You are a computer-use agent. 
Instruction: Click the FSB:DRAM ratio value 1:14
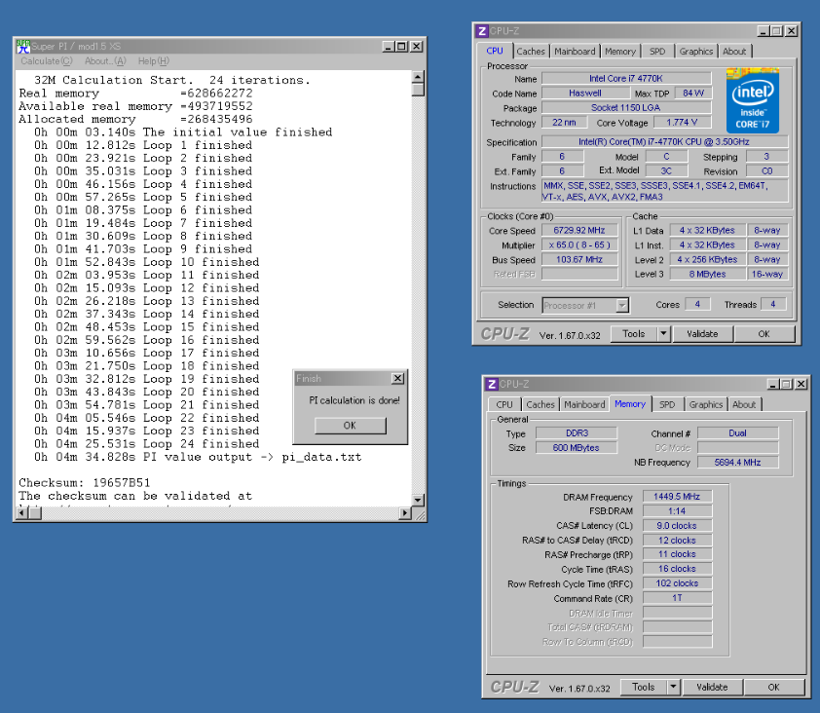(677, 511)
